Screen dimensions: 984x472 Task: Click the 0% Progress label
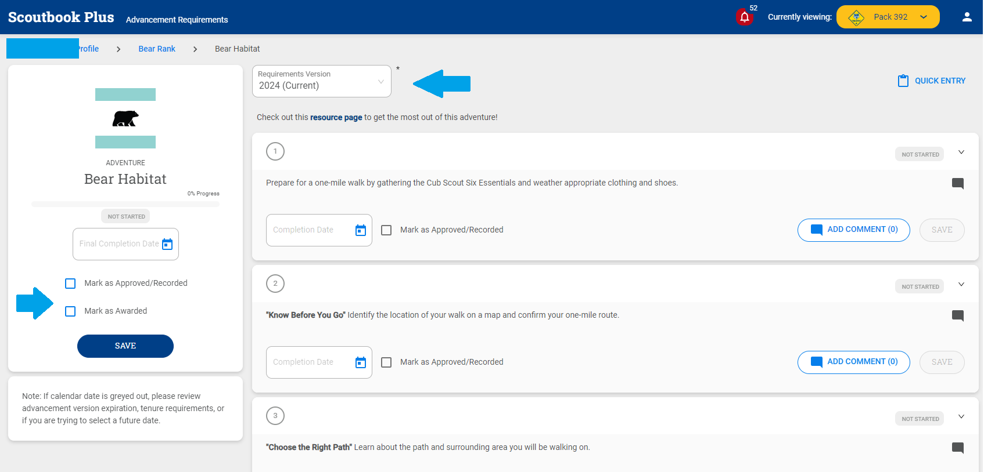point(203,194)
